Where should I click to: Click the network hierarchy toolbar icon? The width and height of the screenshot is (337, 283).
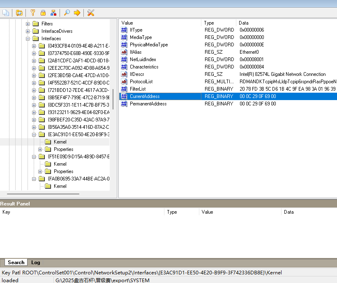(x=53, y=13)
